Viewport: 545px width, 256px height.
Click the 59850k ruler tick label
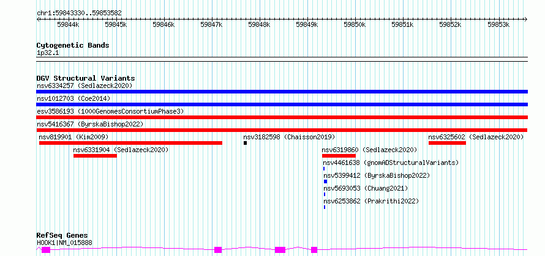pos(355,24)
